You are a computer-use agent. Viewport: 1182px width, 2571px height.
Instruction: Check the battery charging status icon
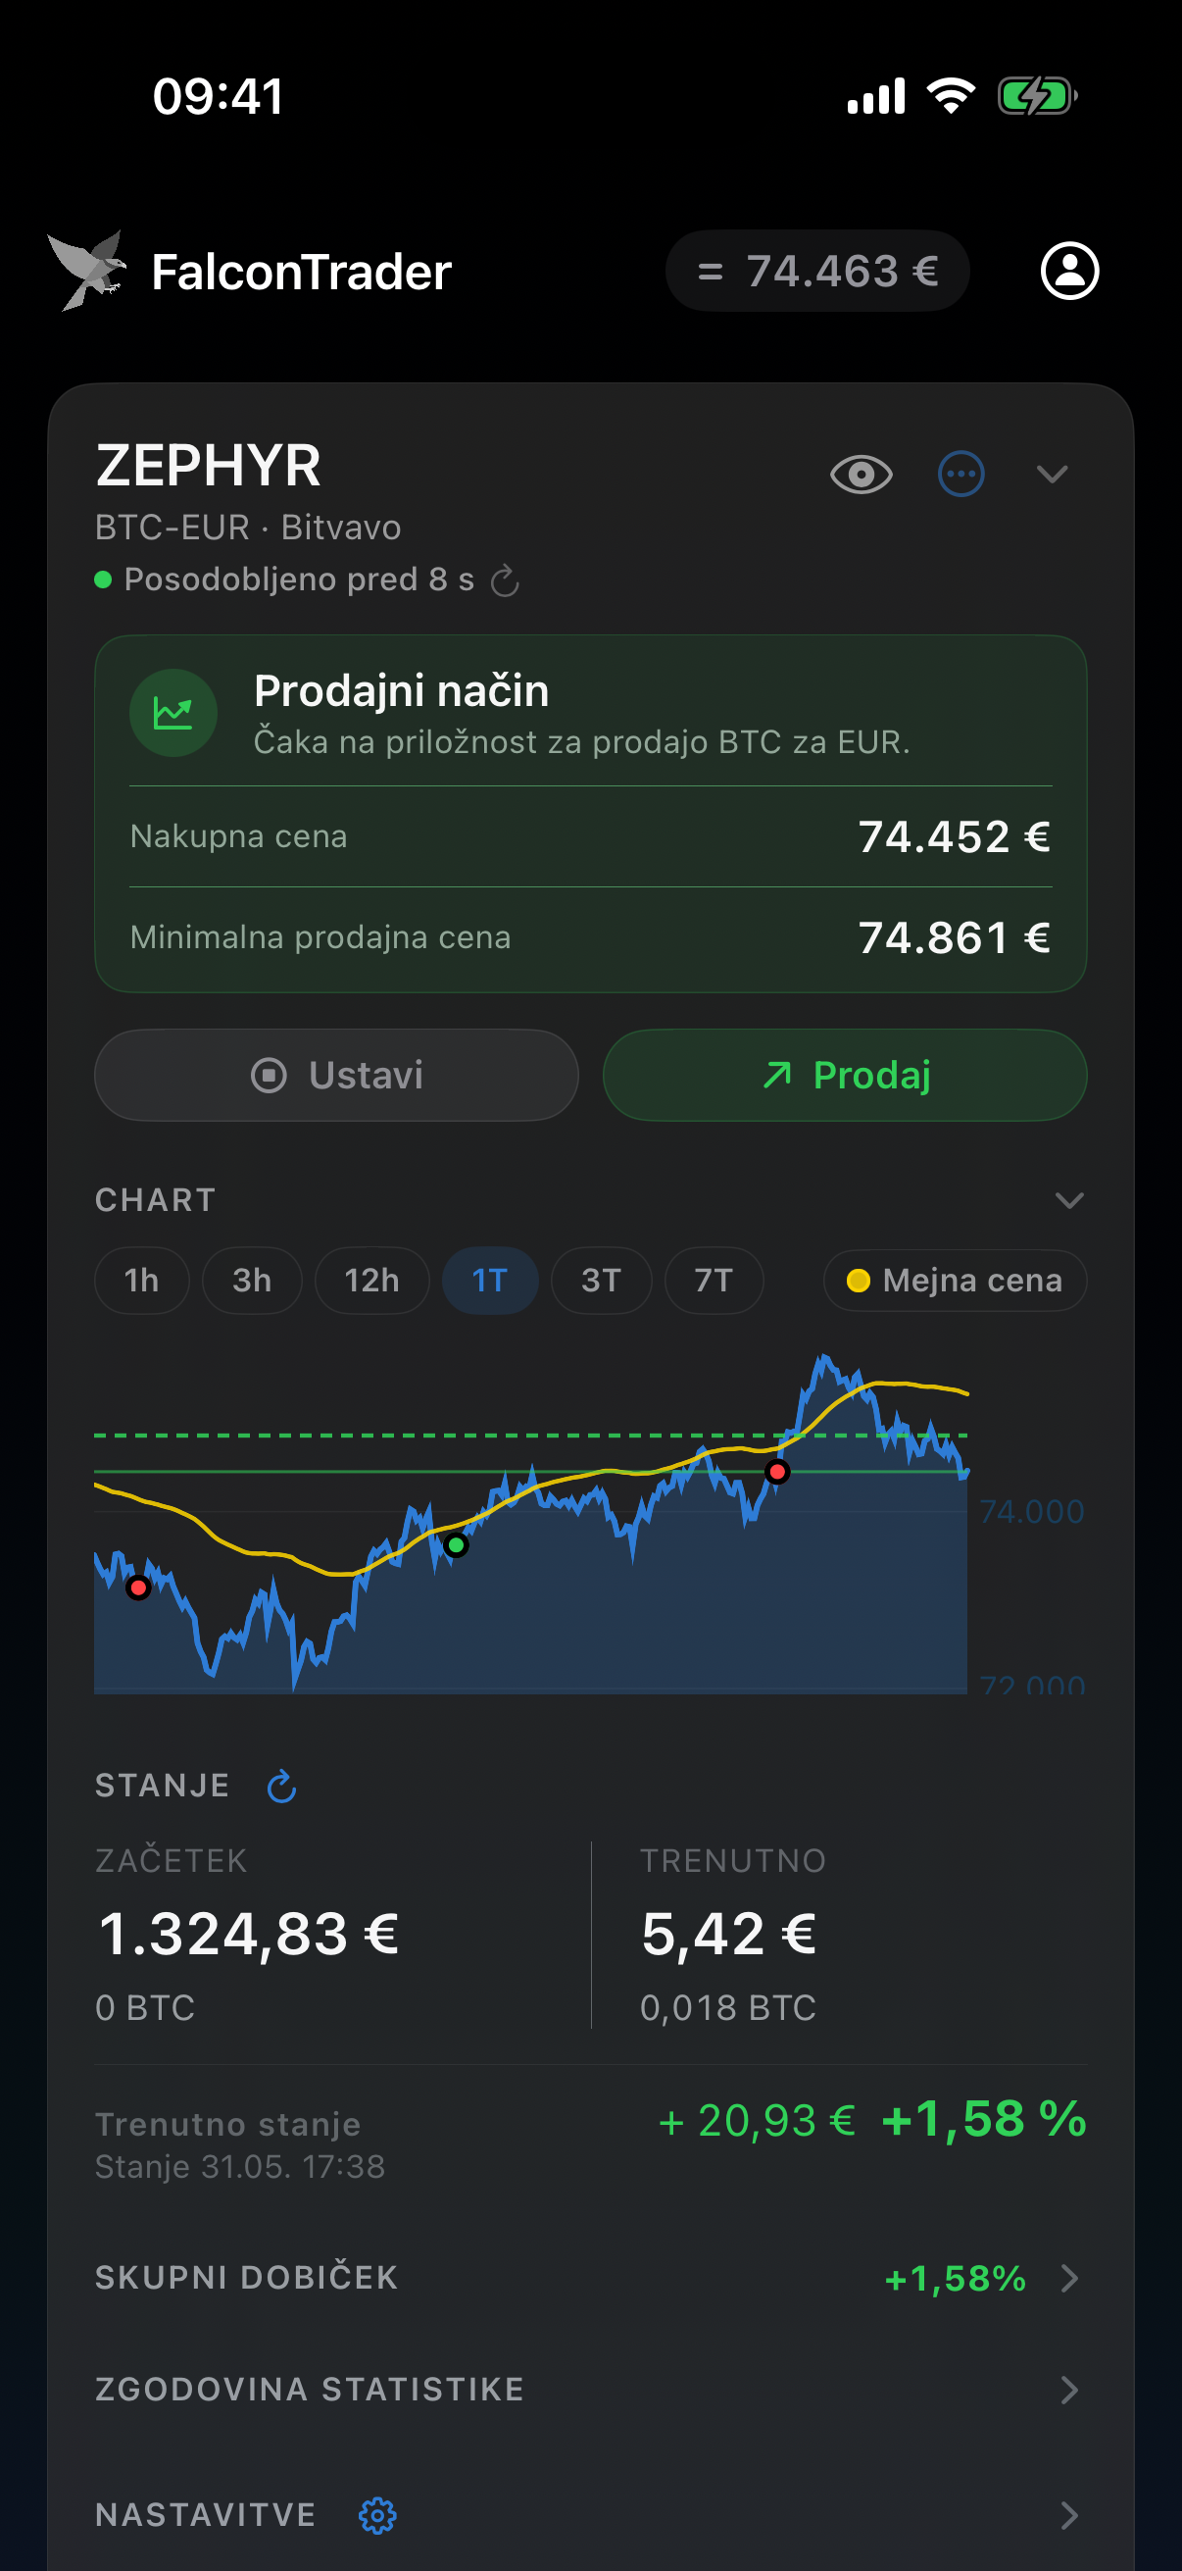click(1037, 97)
